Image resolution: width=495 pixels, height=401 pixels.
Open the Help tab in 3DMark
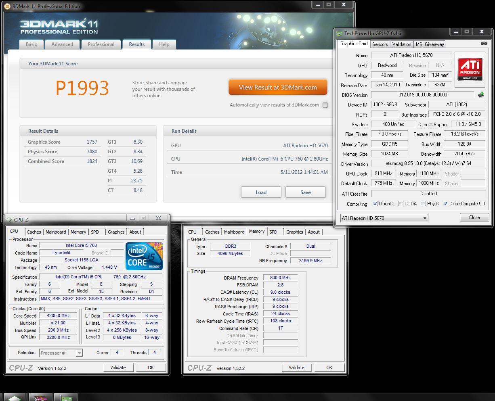click(x=164, y=44)
